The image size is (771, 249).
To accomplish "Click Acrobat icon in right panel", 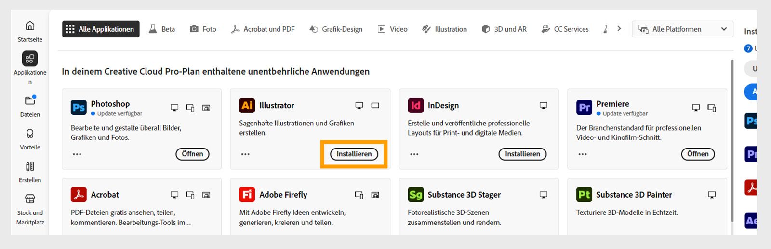I will point(750,187).
